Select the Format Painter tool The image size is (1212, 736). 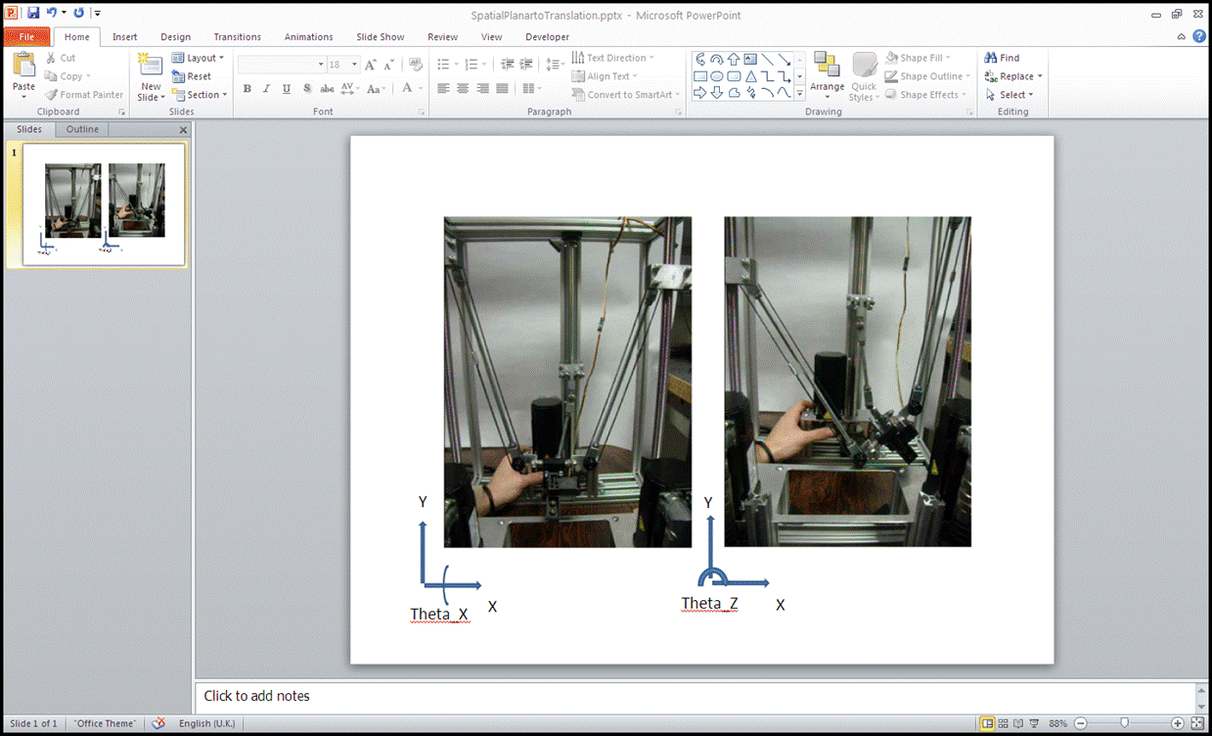tap(84, 95)
